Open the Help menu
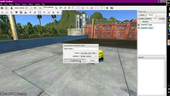This screenshot has height=96, width=170. point(43,4)
